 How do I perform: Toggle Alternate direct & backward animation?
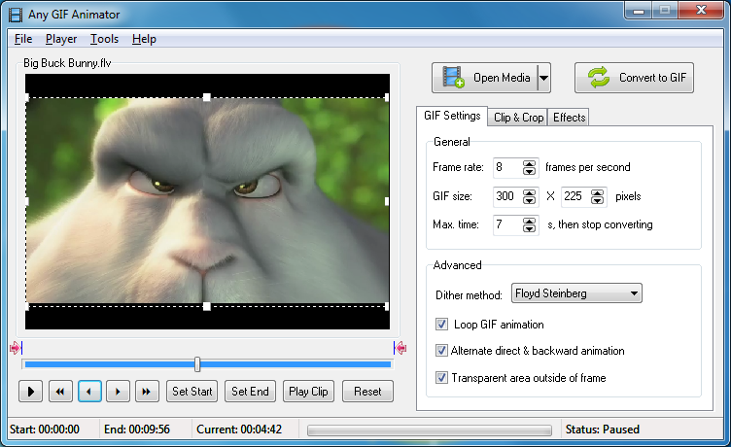(441, 350)
